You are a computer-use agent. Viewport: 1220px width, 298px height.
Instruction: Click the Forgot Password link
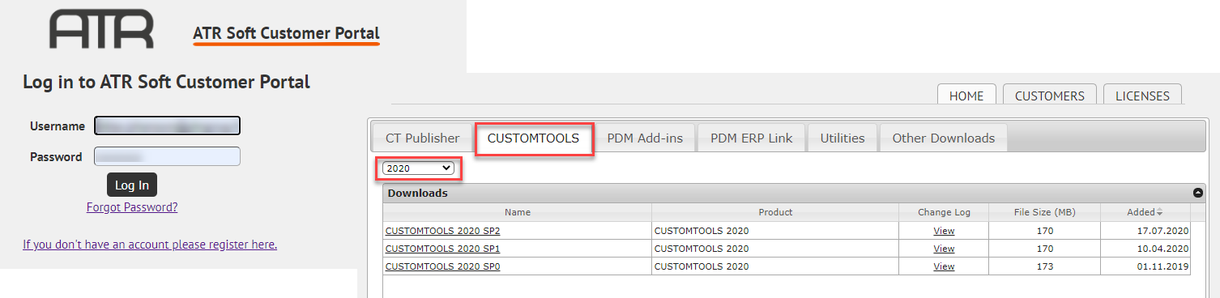tap(132, 207)
